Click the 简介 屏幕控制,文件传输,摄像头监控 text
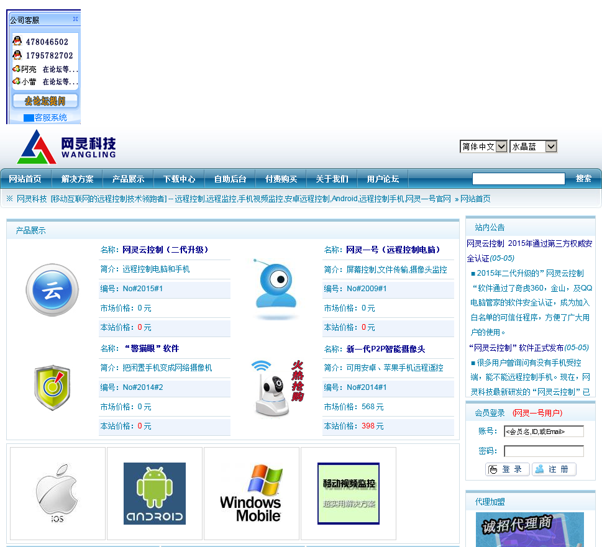 385,269
